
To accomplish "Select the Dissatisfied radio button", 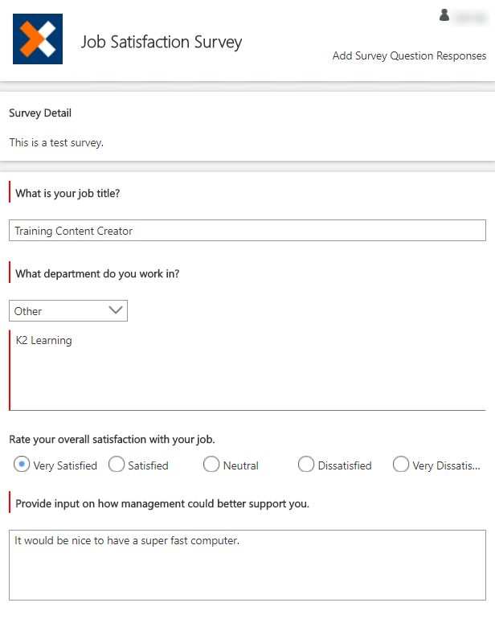I will [x=306, y=465].
